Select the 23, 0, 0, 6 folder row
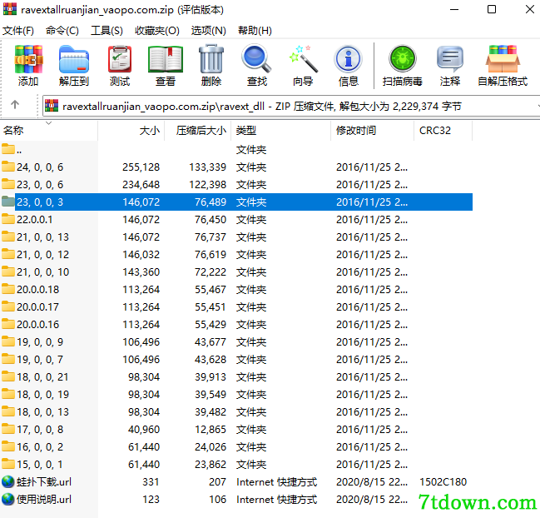540x518 pixels. pyautogui.click(x=236, y=184)
